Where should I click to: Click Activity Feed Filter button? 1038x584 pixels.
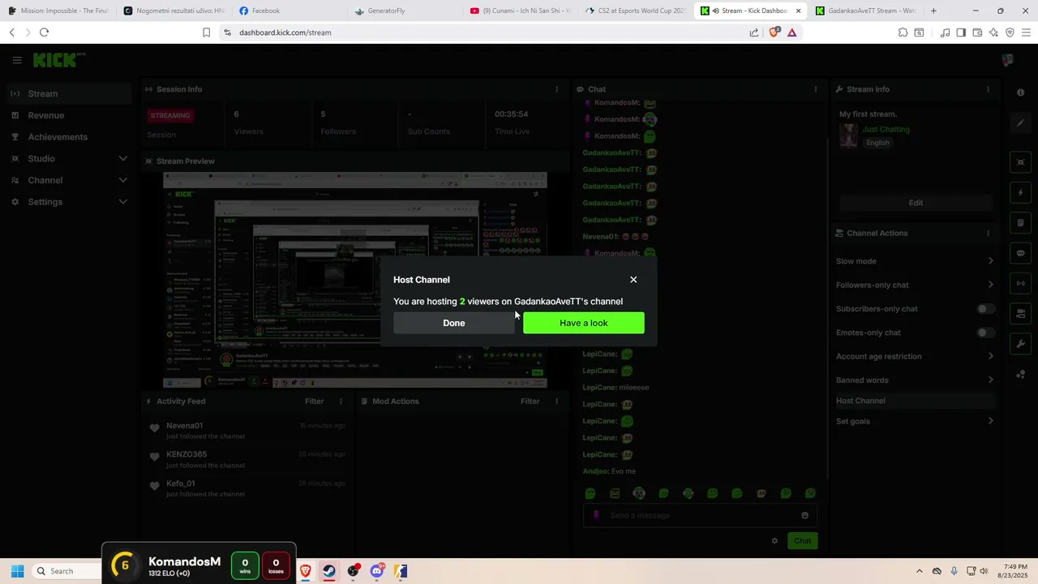tap(314, 401)
